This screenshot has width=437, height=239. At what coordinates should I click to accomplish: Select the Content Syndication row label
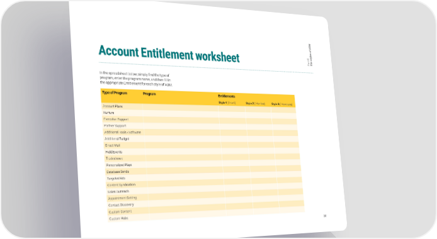click(122, 185)
